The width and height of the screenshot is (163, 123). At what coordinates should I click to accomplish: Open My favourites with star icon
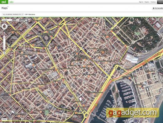pos(158,8)
